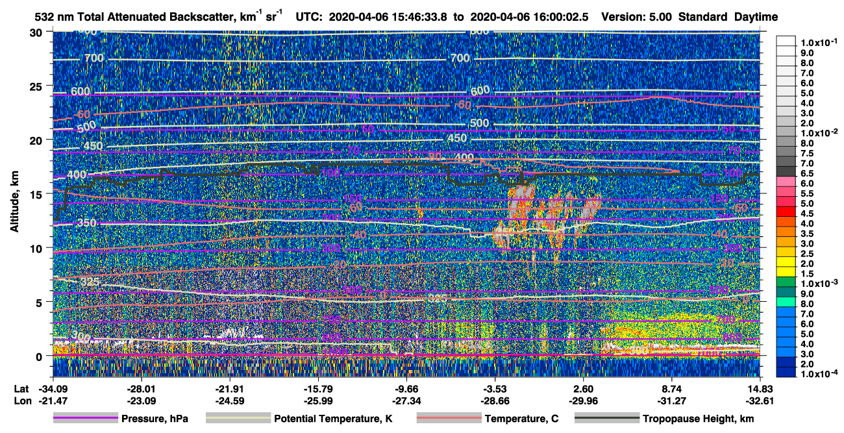Screen dimensions: 844x433
Task: Click the pale Potential Temperature legend line sample
Action: [238, 419]
